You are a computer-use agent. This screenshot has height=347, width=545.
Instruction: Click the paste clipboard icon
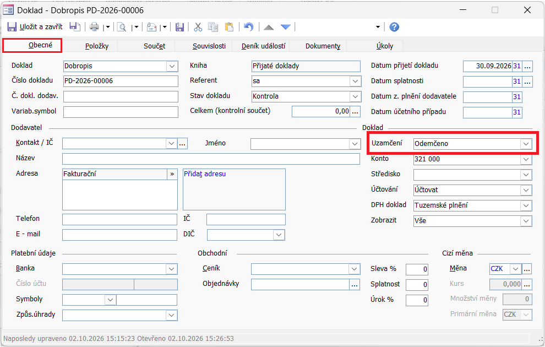(228, 27)
